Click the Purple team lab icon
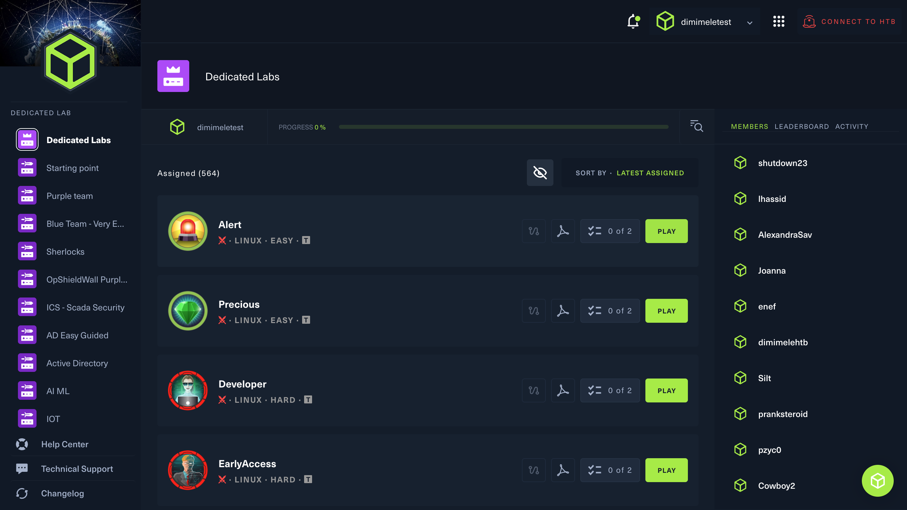 click(27, 196)
